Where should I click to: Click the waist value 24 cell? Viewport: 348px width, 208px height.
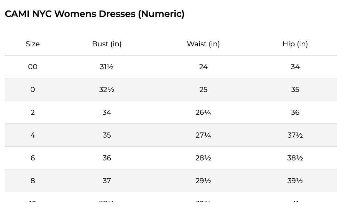pos(203,67)
